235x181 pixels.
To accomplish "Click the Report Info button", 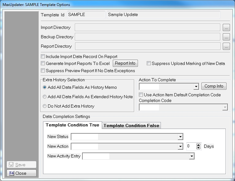I will (125, 63).
